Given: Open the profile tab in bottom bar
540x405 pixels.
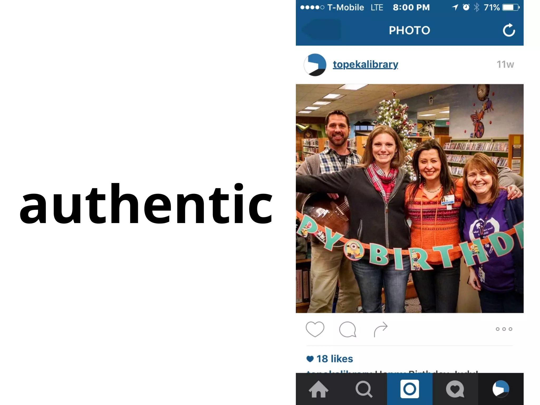Looking at the screenshot, I should (x=501, y=389).
